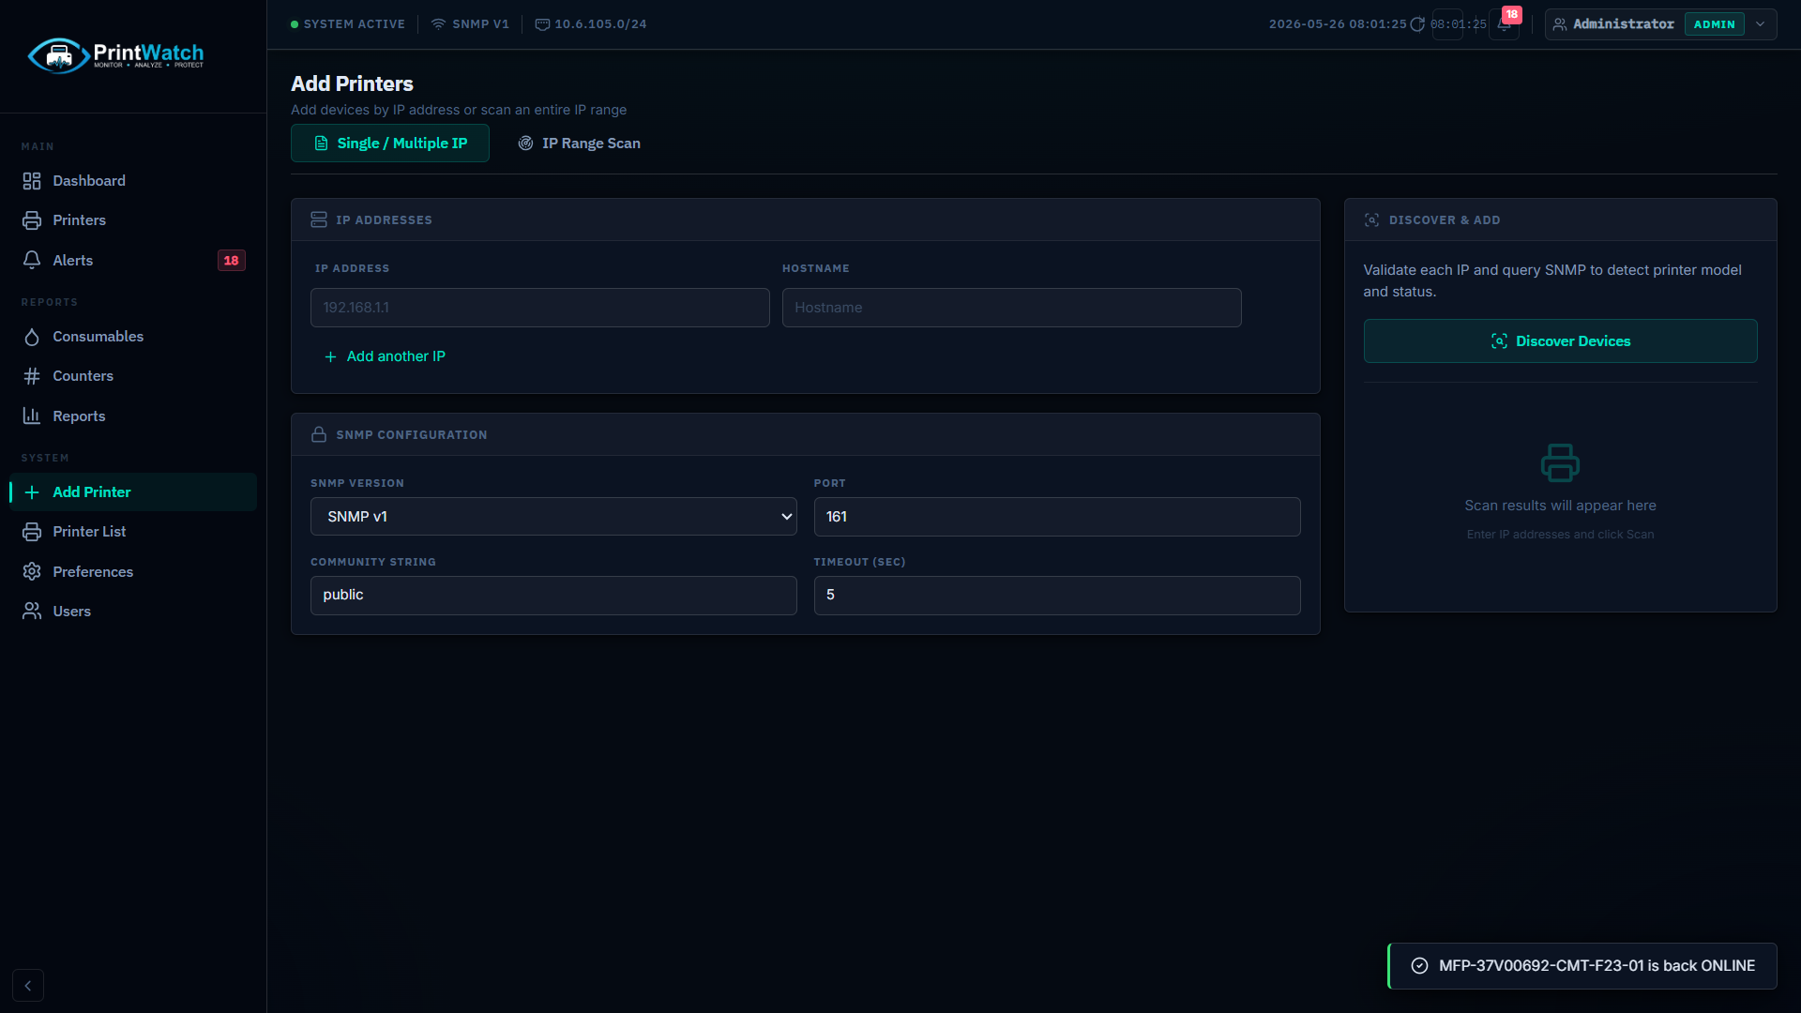
Task: Click the printer placeholder icon in results
Action: [x=1561, y=463]
